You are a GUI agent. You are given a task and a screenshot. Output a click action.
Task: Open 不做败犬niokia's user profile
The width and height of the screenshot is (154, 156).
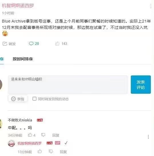coord(20,120)
